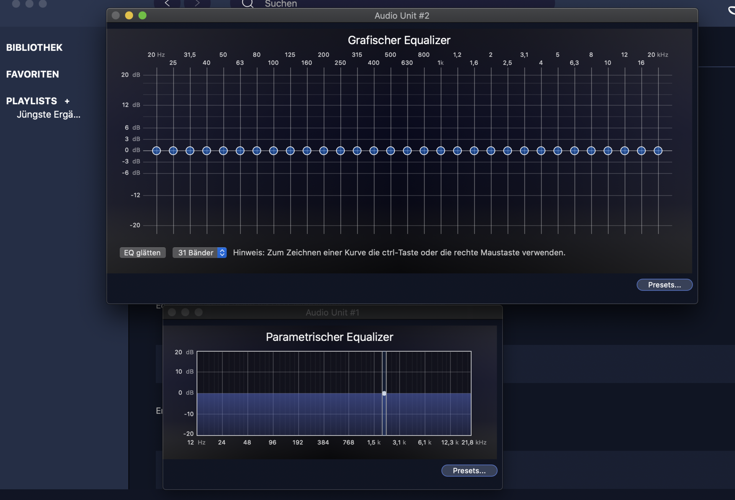Screen dimensions: 735x500
Task: Click the EQ glätten button
Action: coord(142,253)
